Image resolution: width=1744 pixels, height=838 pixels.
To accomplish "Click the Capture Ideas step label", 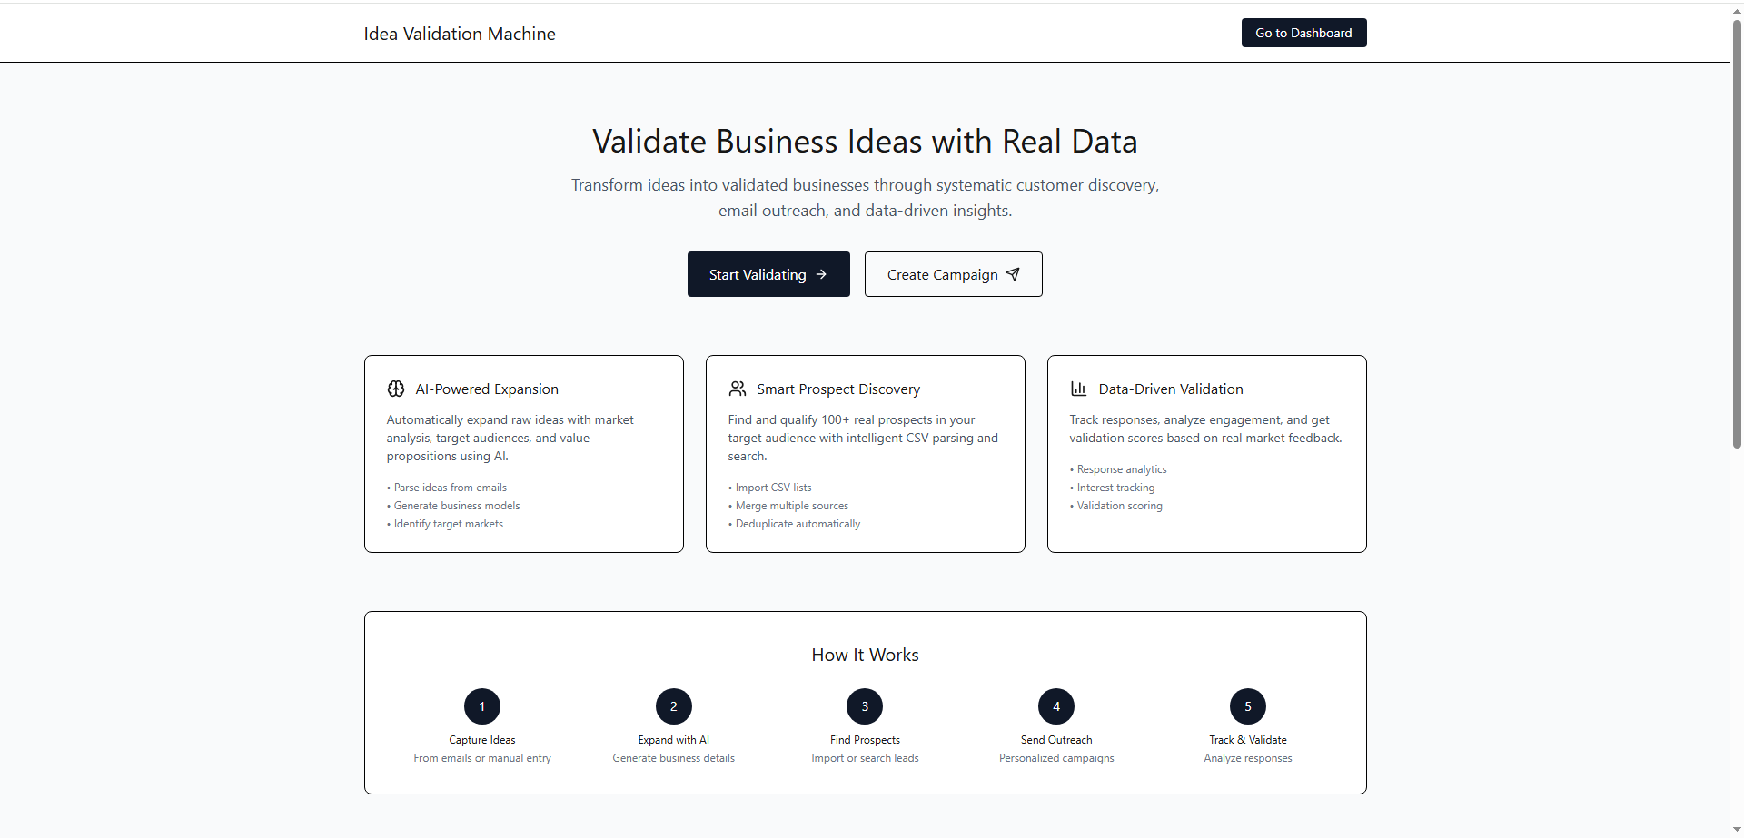I will click(481, 739).
